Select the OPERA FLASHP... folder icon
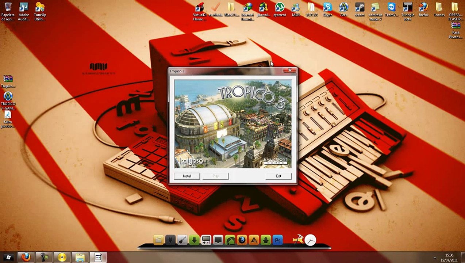Screen dimensions: 465x263 (455, 11)
